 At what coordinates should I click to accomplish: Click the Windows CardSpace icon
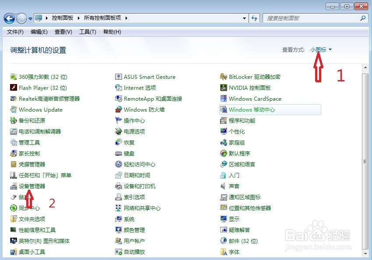pos(224,98)
